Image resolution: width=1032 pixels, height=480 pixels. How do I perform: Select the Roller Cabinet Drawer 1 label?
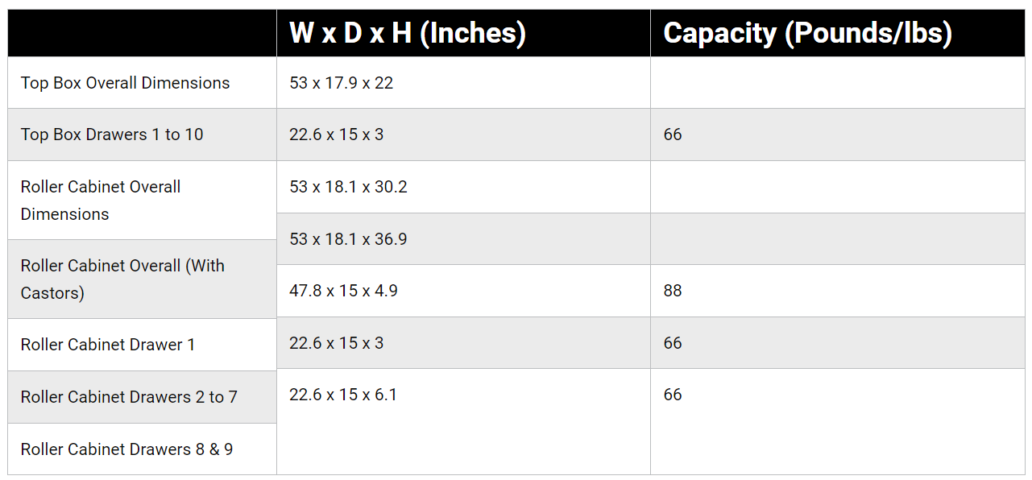(108, 345)
